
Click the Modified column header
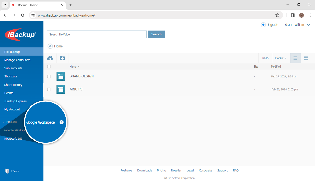click(276, 67)
